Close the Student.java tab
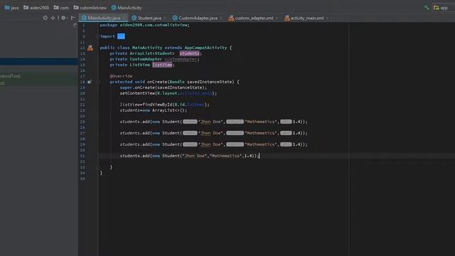455x256 pixels. (x=165, y=18)
